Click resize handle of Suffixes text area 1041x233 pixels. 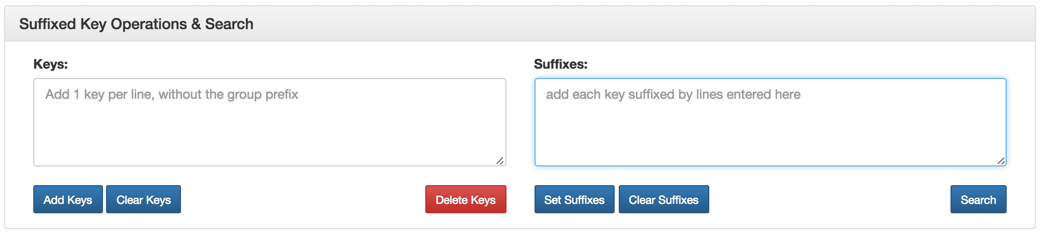point(1000,161)
